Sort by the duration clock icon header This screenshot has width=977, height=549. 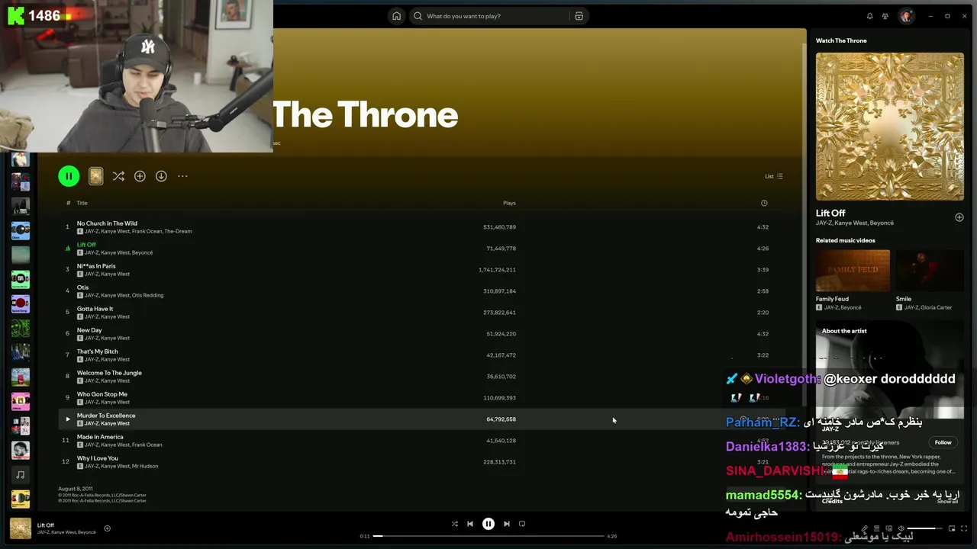(x=764, y=203)
